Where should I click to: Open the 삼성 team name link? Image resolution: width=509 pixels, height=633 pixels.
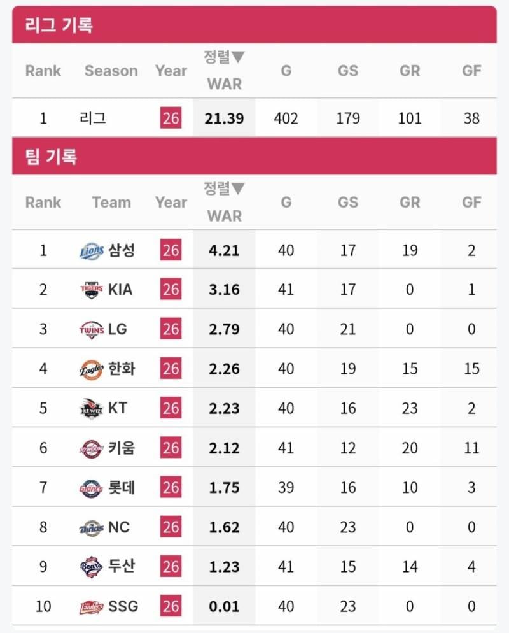(x=122, y=250)
